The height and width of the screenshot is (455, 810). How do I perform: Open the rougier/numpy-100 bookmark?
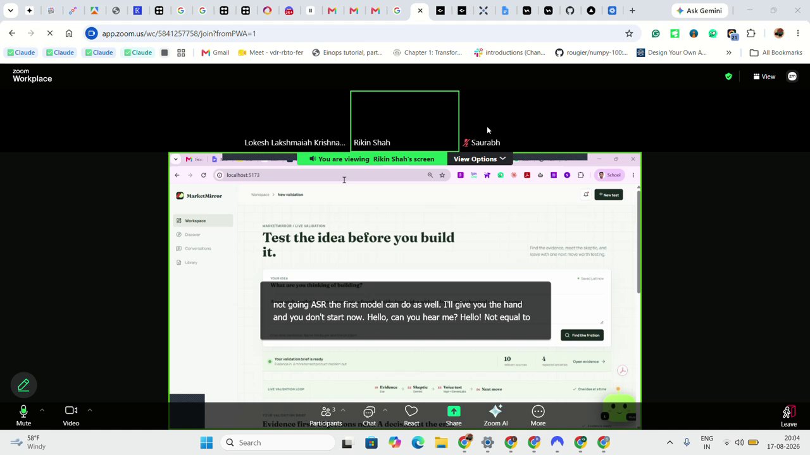592,52
